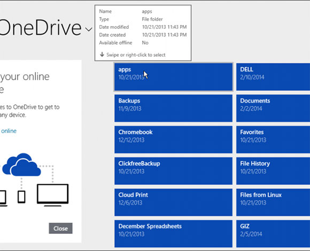
Task: Click 'File folder' type value in tooltip
Action: point(152,19)
